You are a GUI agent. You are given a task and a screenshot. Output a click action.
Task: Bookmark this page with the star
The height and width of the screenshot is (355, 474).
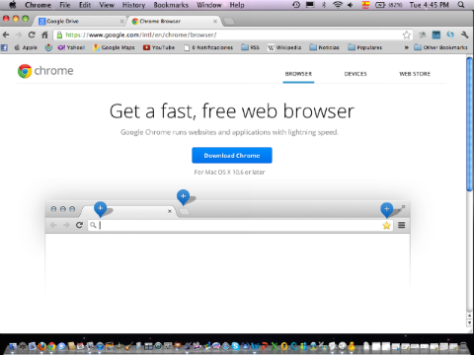[x=407, y=35]
